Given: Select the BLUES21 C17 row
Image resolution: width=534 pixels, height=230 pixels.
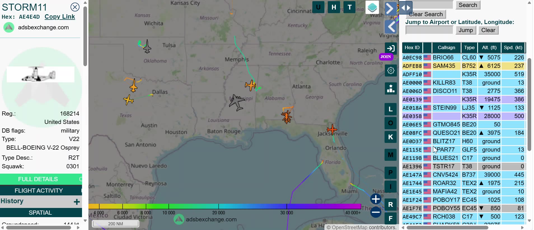Looking at the screenshot, I should 463,158.
